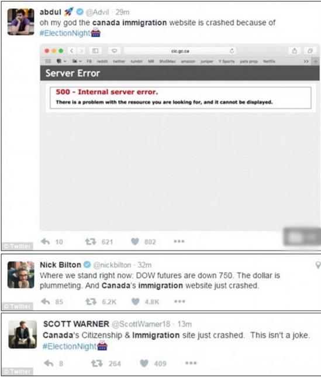Reply to Nick Bilton's tweet
Screen dimensions: 321x377
pyautogui.click(x=46, y=301)
